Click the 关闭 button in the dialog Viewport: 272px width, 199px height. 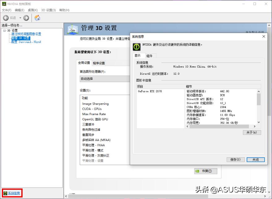(256, 160)
